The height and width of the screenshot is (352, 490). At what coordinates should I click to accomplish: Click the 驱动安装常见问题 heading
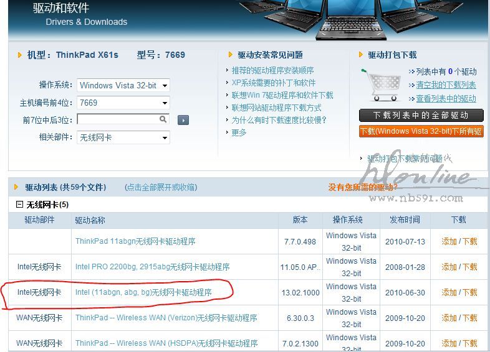[x=270, y=55]
